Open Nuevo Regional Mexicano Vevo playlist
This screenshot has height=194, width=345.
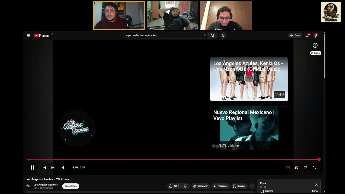[x=249, y=128]
